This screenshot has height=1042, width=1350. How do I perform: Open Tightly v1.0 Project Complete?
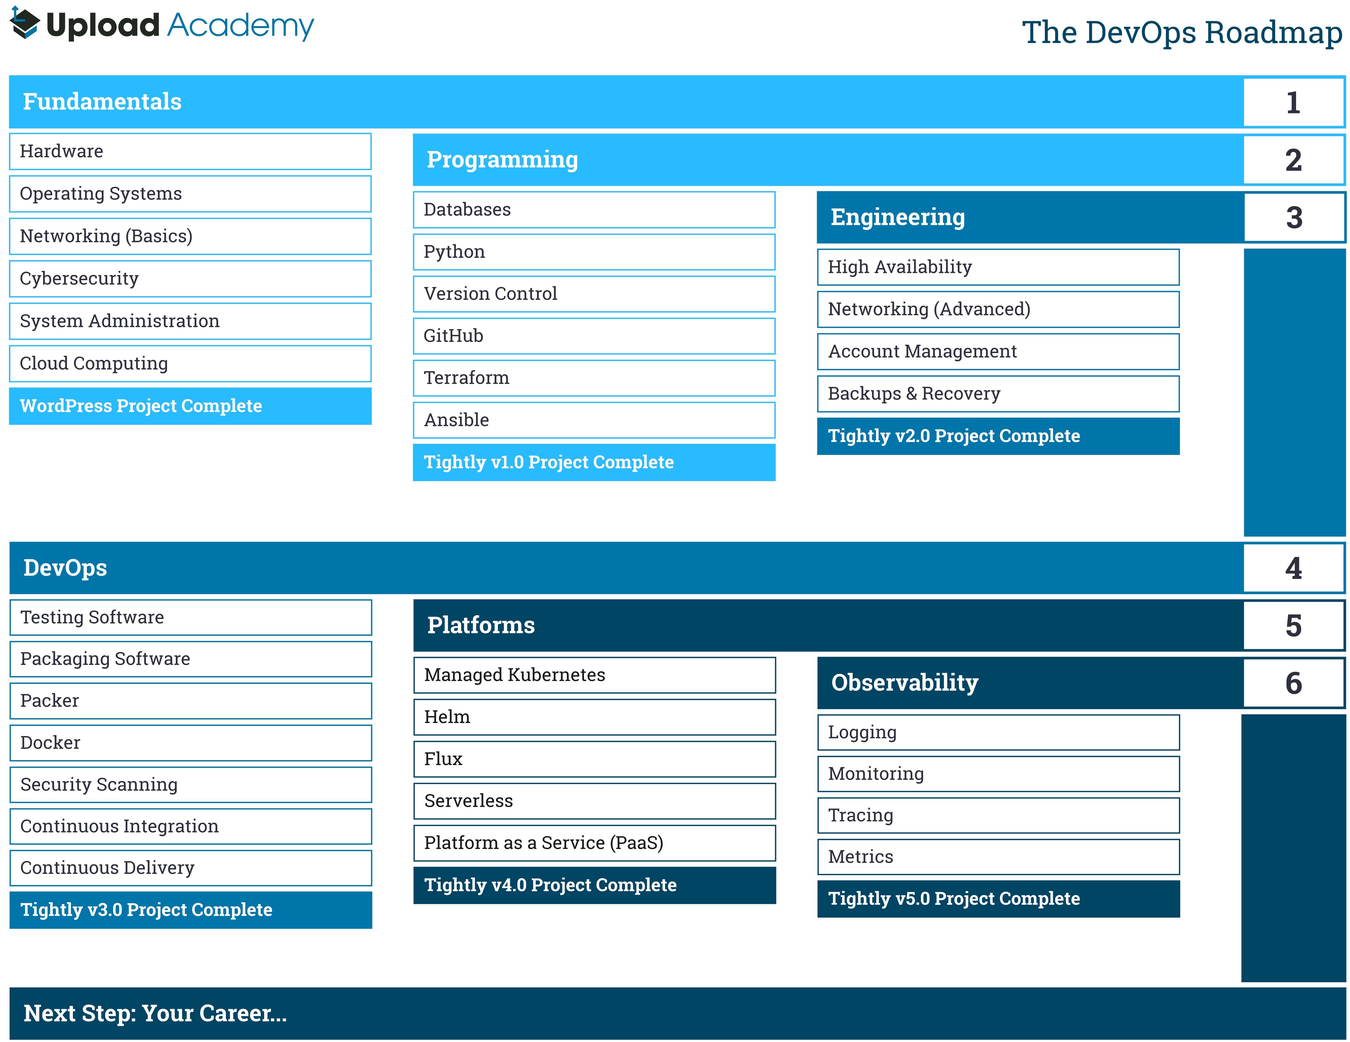tap(594, 462)
